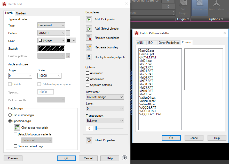Screen dimensions: 229x164
Task: Select Vatlieu04.pat pattern file
Action: (147, 98)
